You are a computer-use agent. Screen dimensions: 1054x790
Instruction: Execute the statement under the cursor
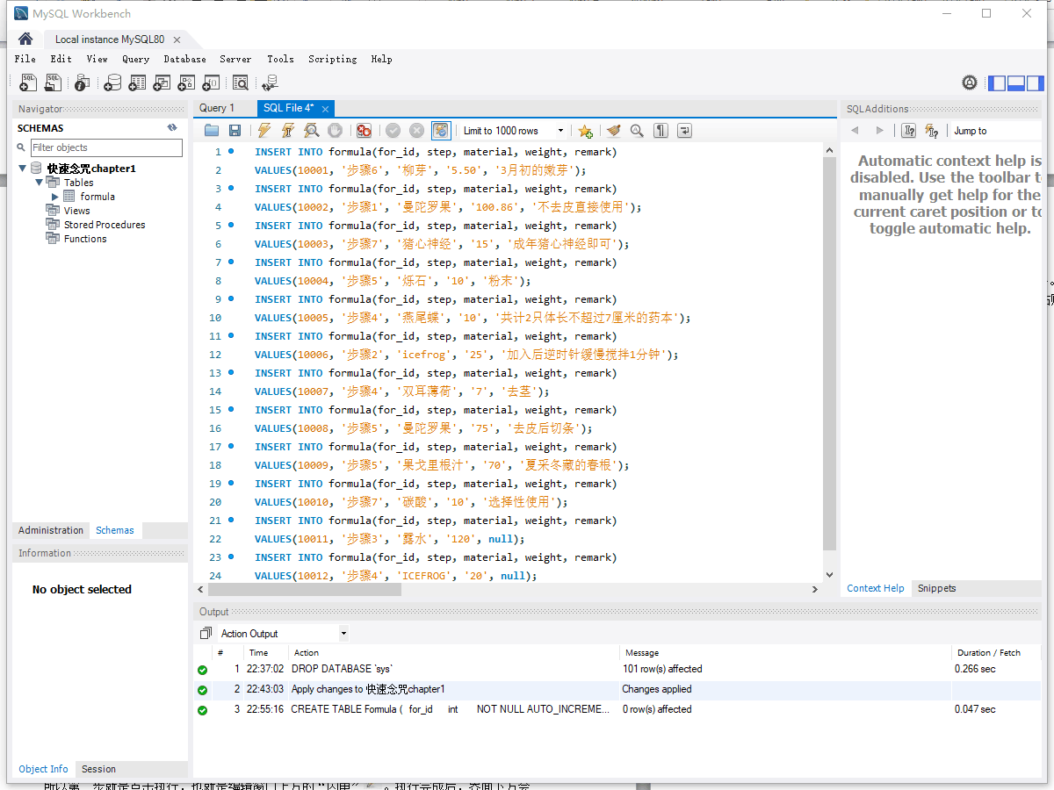(x=287, y=131)
